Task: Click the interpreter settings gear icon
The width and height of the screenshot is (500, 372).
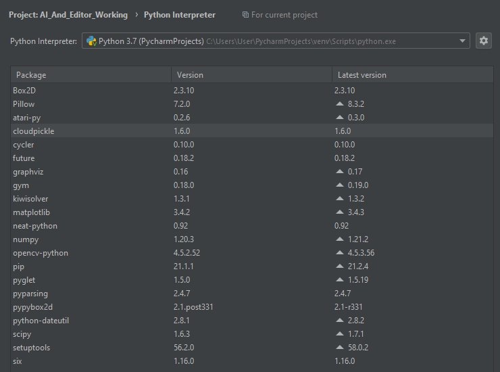Action: click(x=483, y=41)
